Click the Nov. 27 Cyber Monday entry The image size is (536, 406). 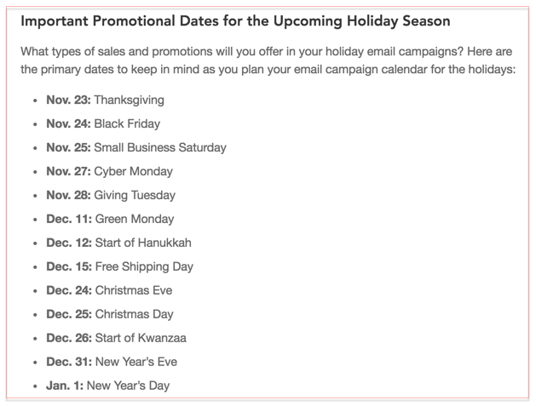109,171
